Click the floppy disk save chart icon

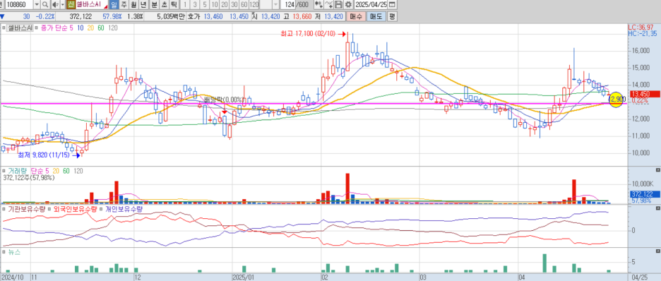pyautogui.click(x=338, y=5)
